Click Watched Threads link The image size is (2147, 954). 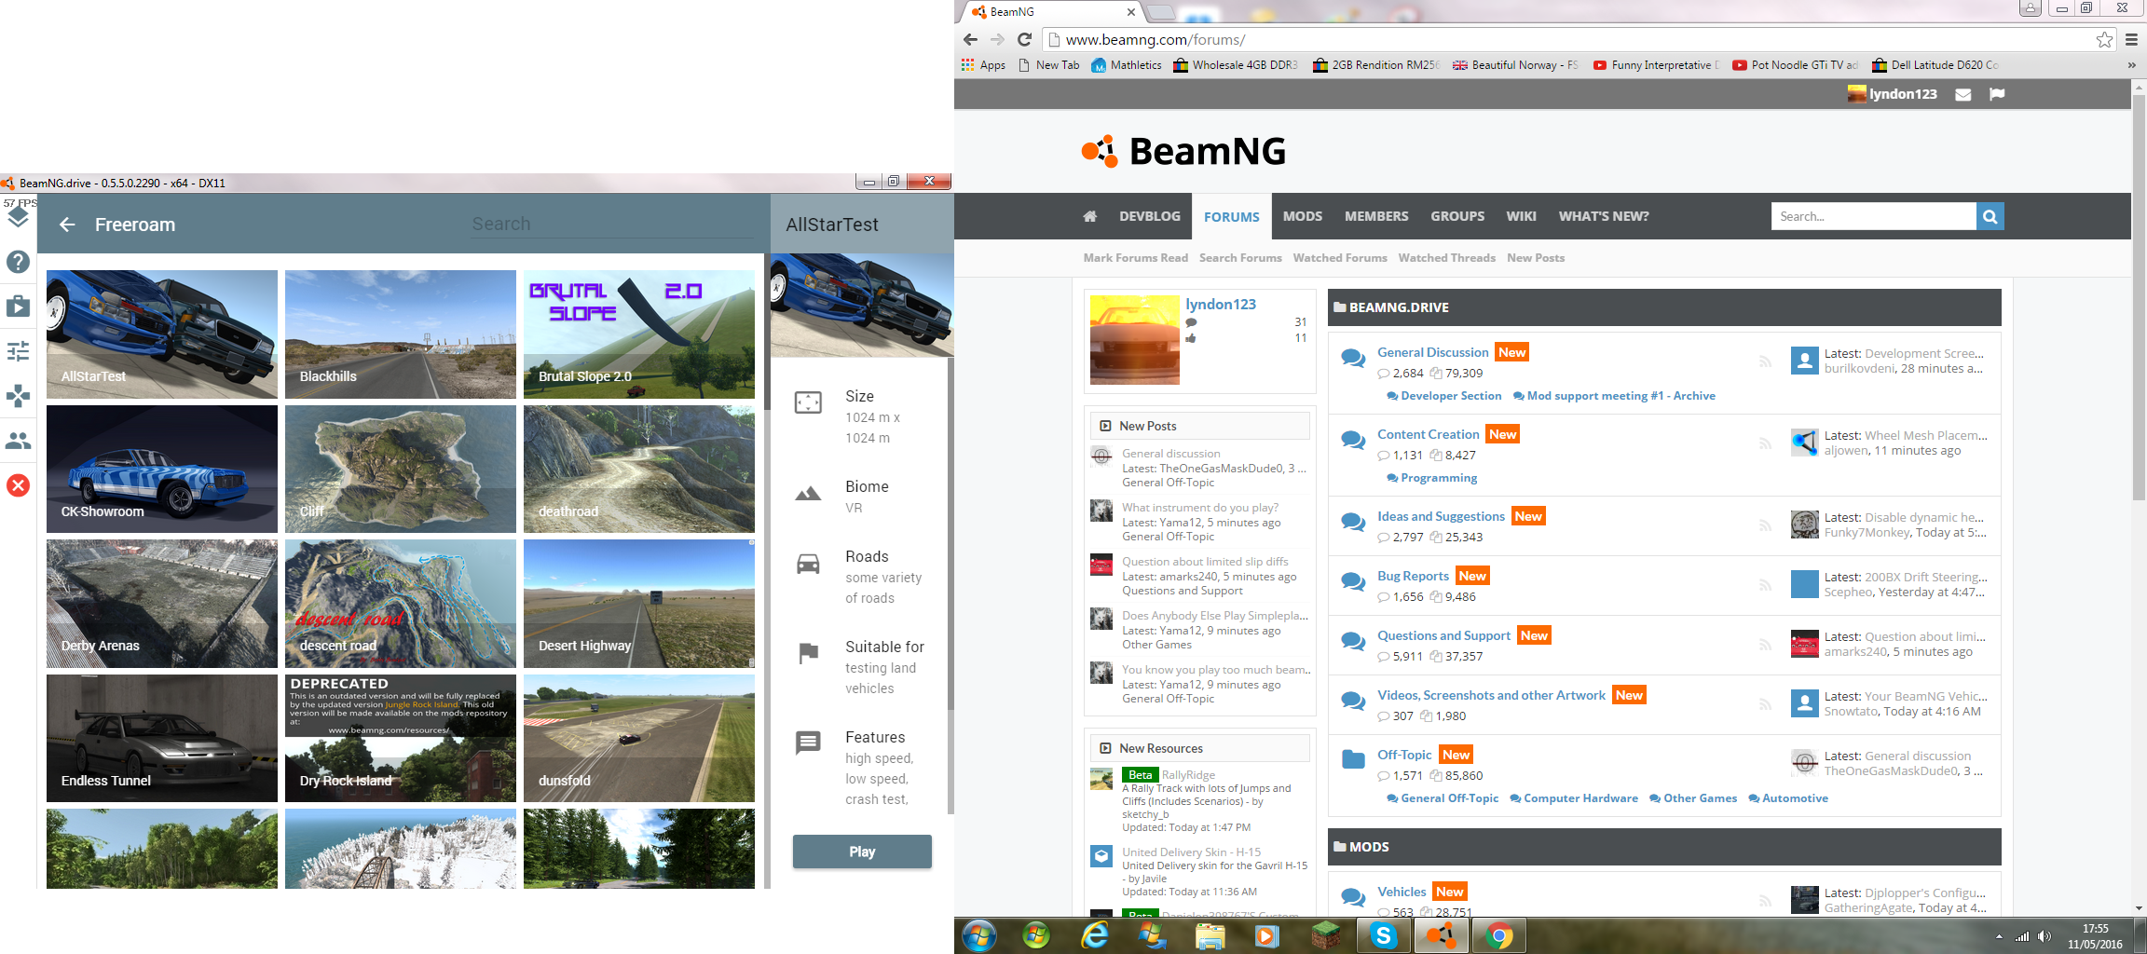tap(1446, 258)
